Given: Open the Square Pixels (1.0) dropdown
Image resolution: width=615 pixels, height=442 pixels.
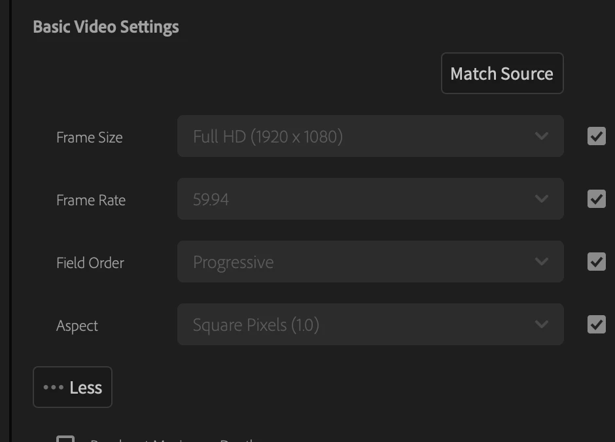Looking at the screenshot, I should tap(370, 324).
